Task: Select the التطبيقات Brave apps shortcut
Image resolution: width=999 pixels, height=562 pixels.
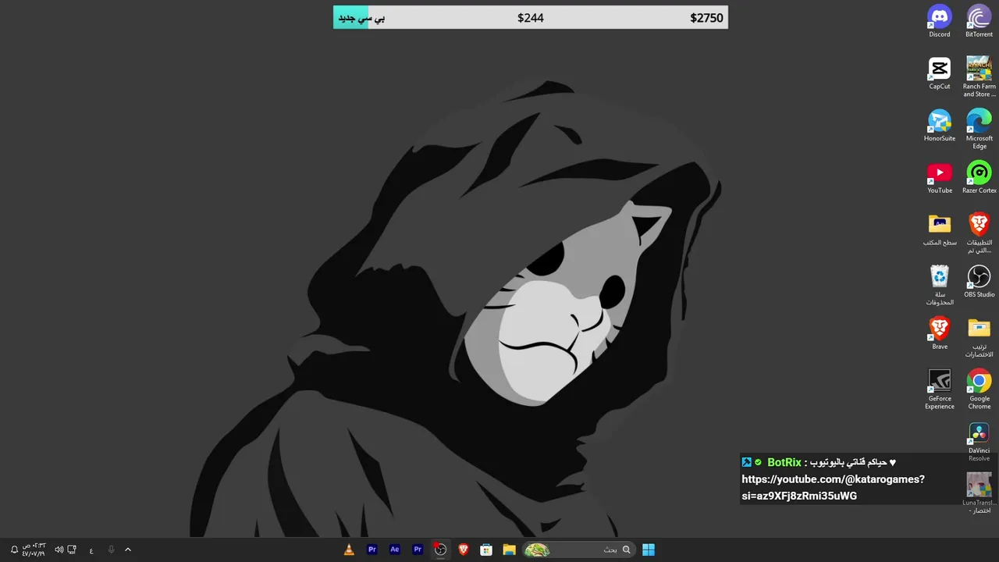Action: [979, 233]
